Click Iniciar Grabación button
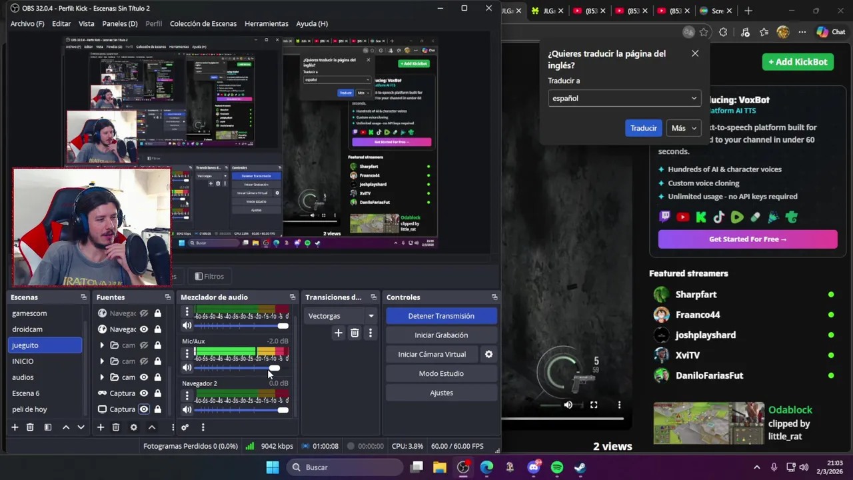This screenshot has height=480, width=853. pos(441,335)
